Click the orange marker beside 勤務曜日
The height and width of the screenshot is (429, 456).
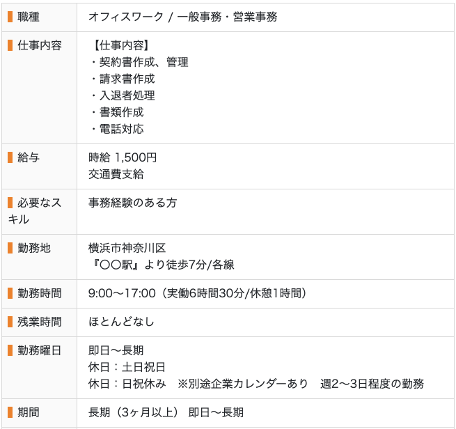tap(10, 350)
